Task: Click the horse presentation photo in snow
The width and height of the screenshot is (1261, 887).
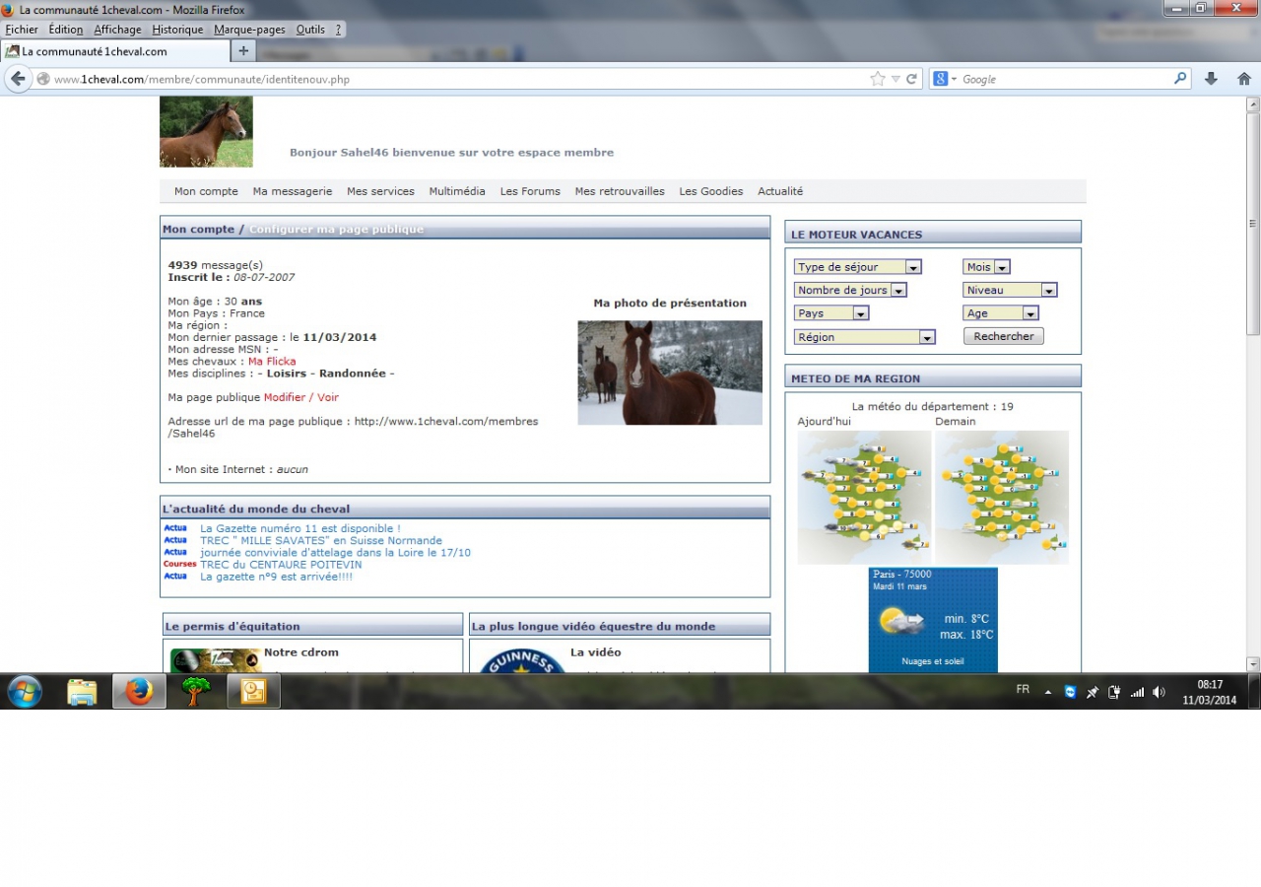Action: 670,373
